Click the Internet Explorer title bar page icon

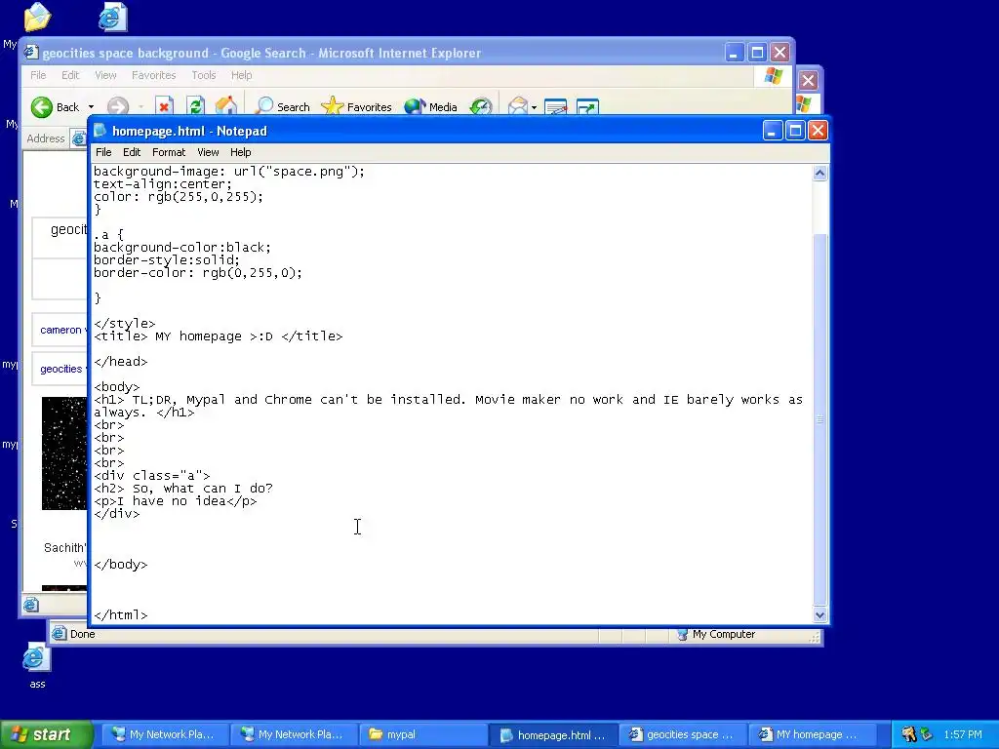[x=31, y=53]
